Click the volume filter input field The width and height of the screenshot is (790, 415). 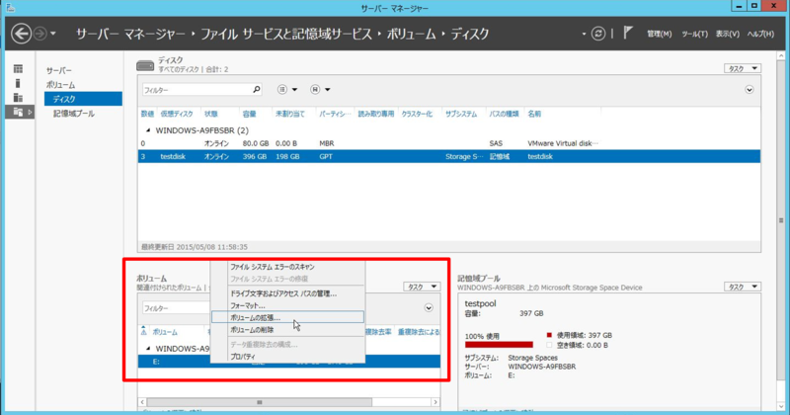click(x=176, y=308)
